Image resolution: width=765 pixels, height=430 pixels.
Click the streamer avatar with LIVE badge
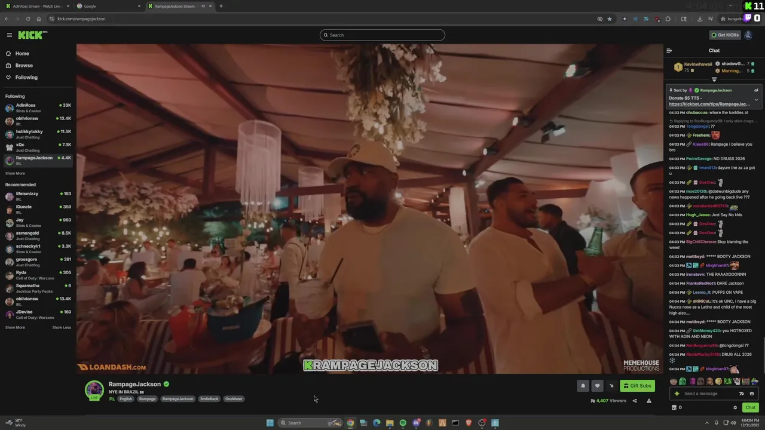[x=94, y=391]
